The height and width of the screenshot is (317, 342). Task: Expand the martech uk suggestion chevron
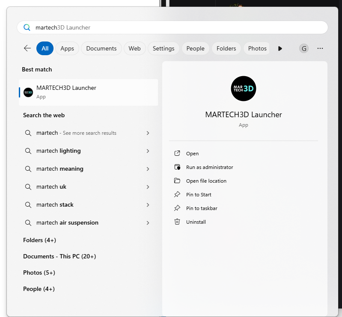tap(148, 187)
